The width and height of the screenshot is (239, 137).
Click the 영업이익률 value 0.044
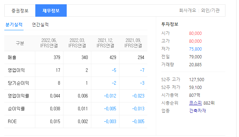55,96
